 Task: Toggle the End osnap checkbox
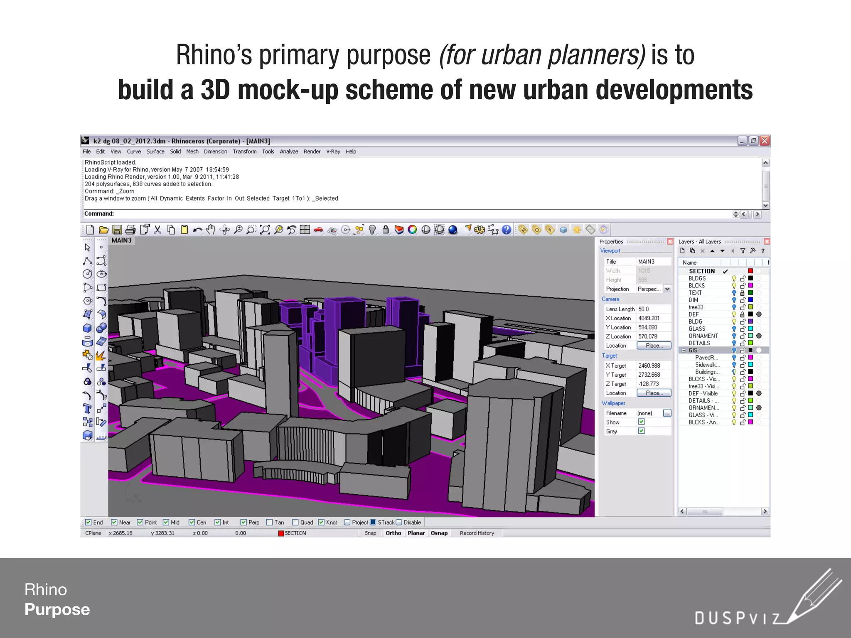[x=89, y=522]
